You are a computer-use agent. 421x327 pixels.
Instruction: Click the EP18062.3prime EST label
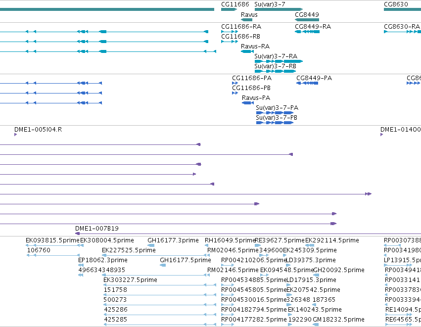[x=102, y=260]
